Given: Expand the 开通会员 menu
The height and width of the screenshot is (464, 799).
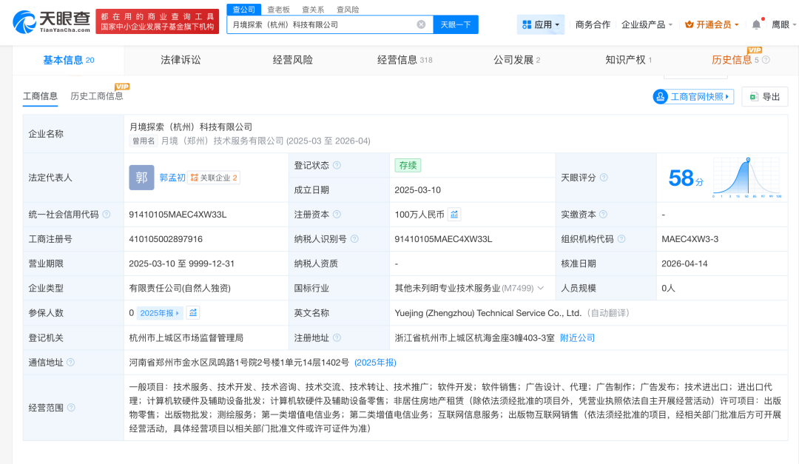Looking at the screenshot, I should [712, 24].
